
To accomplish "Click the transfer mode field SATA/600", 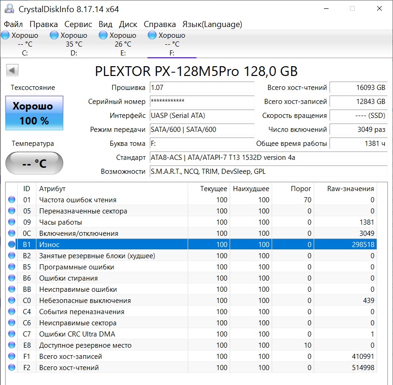I will [x=202, y=130].
